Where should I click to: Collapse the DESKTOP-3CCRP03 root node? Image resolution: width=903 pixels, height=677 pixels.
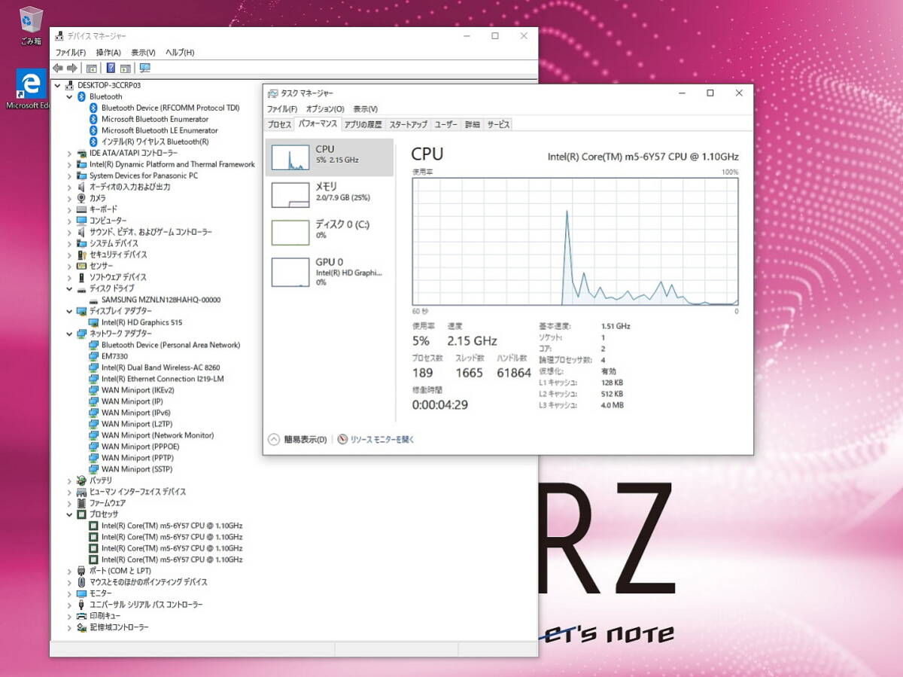pyautogui.click(x=58, y=85)
